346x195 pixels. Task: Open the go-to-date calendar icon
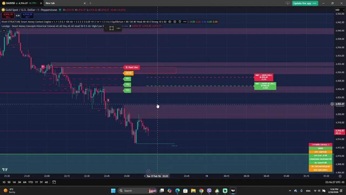54,182
